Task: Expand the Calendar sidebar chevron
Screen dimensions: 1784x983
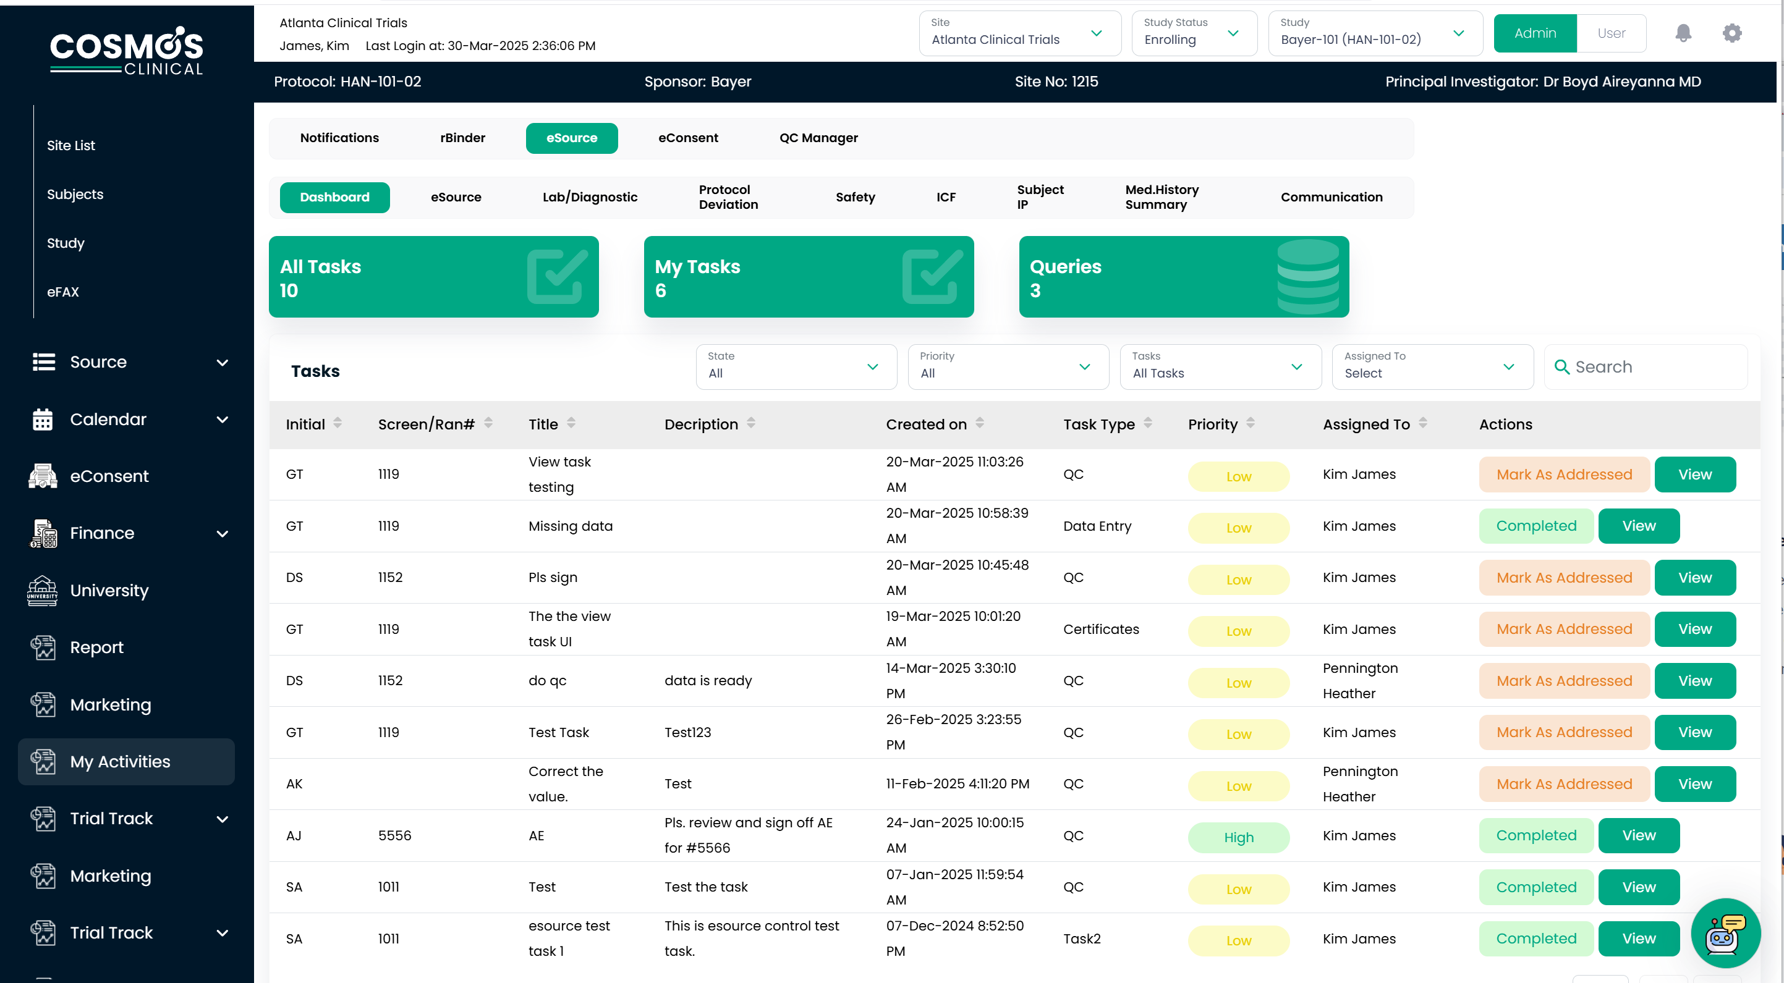Action: coord(223,420)
